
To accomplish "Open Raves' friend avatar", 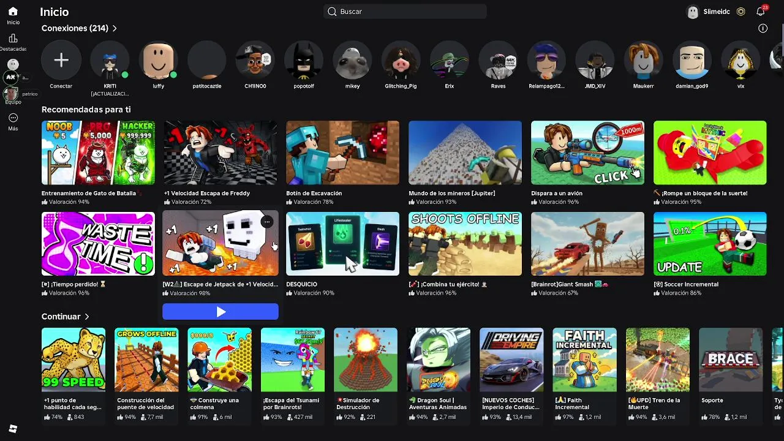I will [498, 60].
